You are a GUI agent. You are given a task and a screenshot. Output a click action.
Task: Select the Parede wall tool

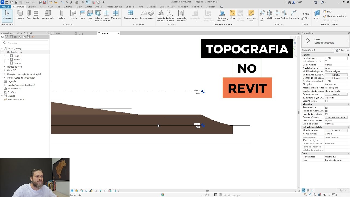pyautogui.click(x=20, y=15)
